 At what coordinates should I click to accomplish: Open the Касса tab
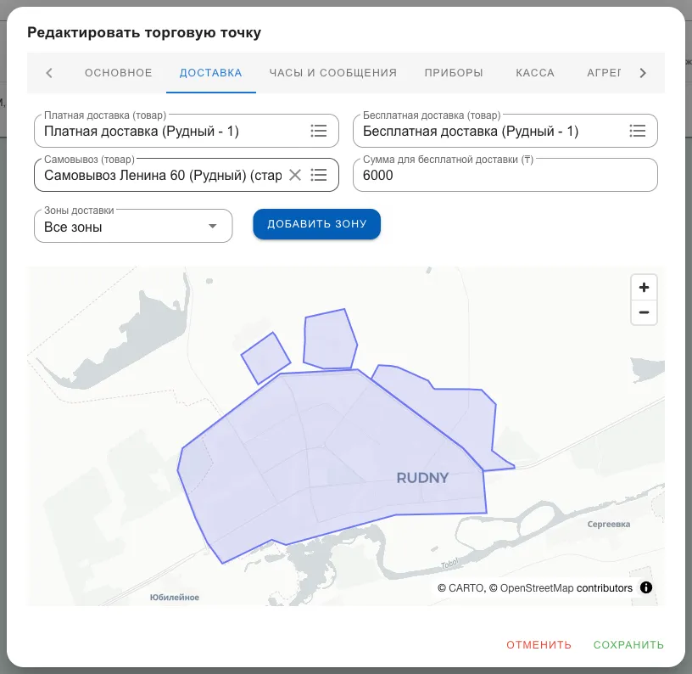(x=535, y=73)
